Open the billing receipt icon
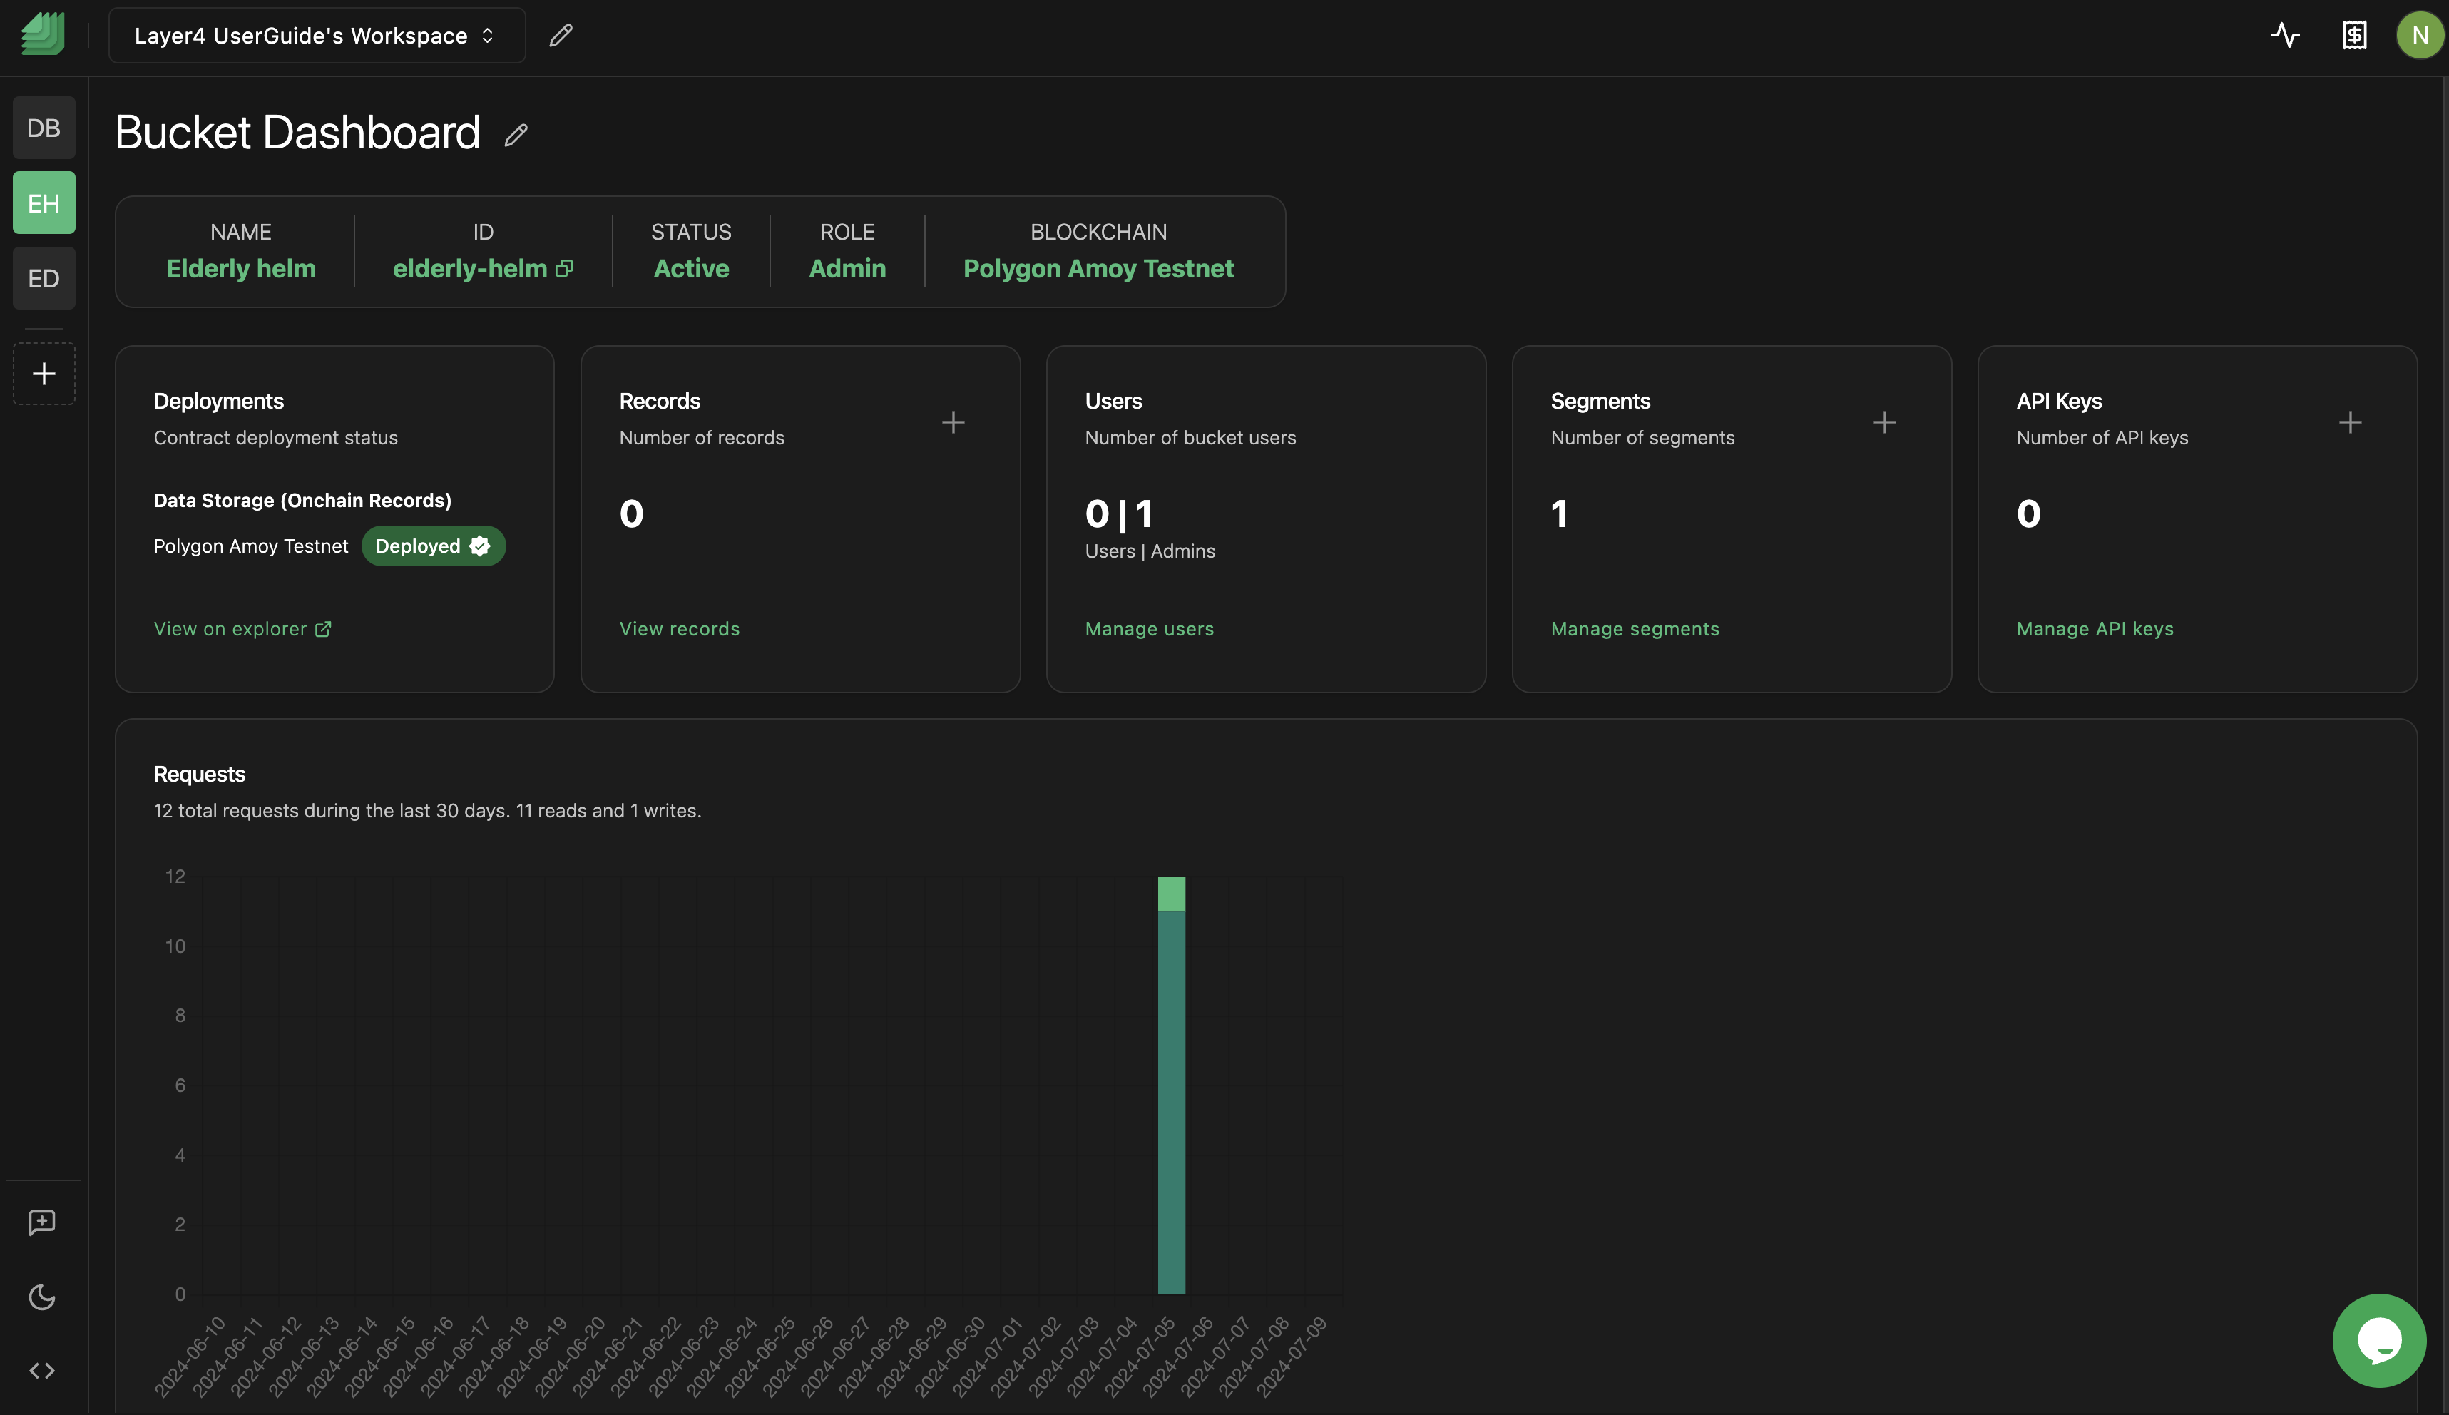 (2355, 36)
